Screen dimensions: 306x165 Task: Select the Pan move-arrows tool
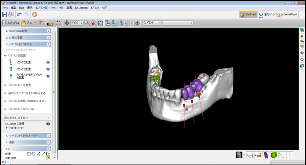67,23
